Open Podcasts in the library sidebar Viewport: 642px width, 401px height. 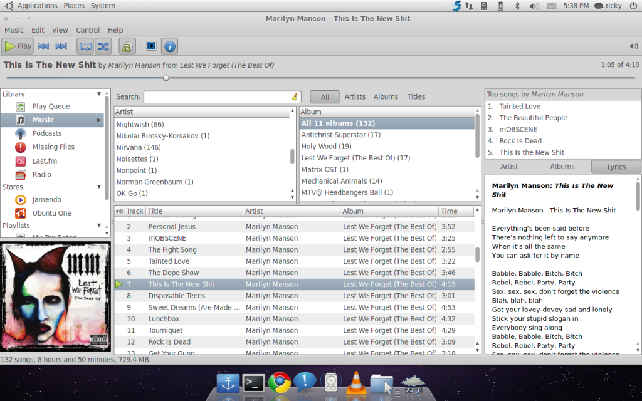[47, 133]
